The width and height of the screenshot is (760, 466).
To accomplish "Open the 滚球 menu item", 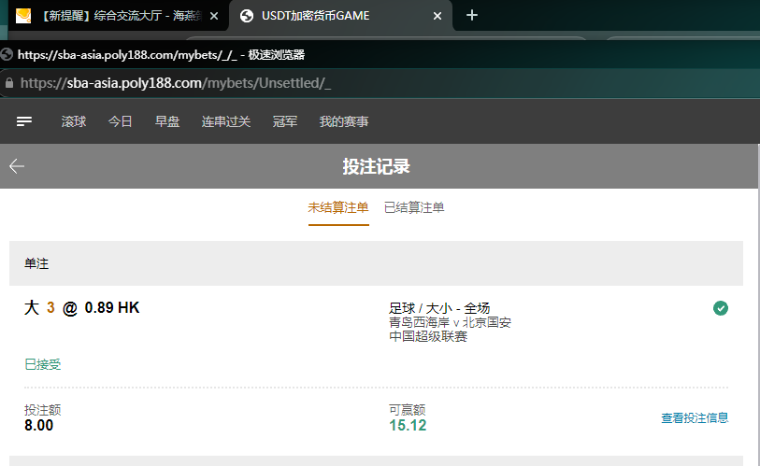I will pos(74,121).
